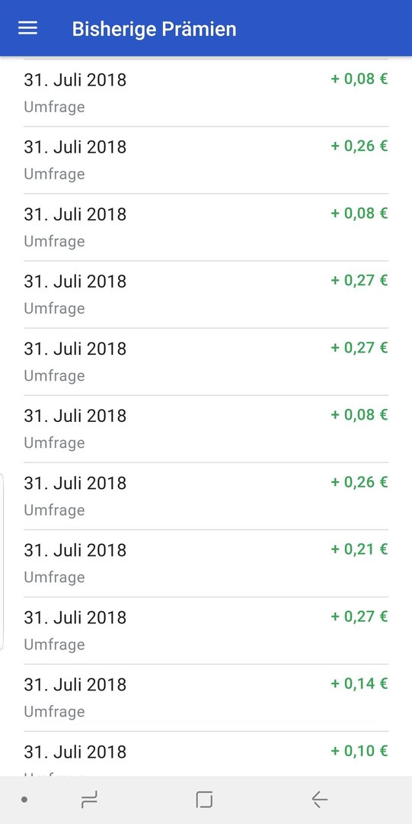Tap the small dot in navigation bar
This screenshot has height=824, width=412.
click(24, 800)
